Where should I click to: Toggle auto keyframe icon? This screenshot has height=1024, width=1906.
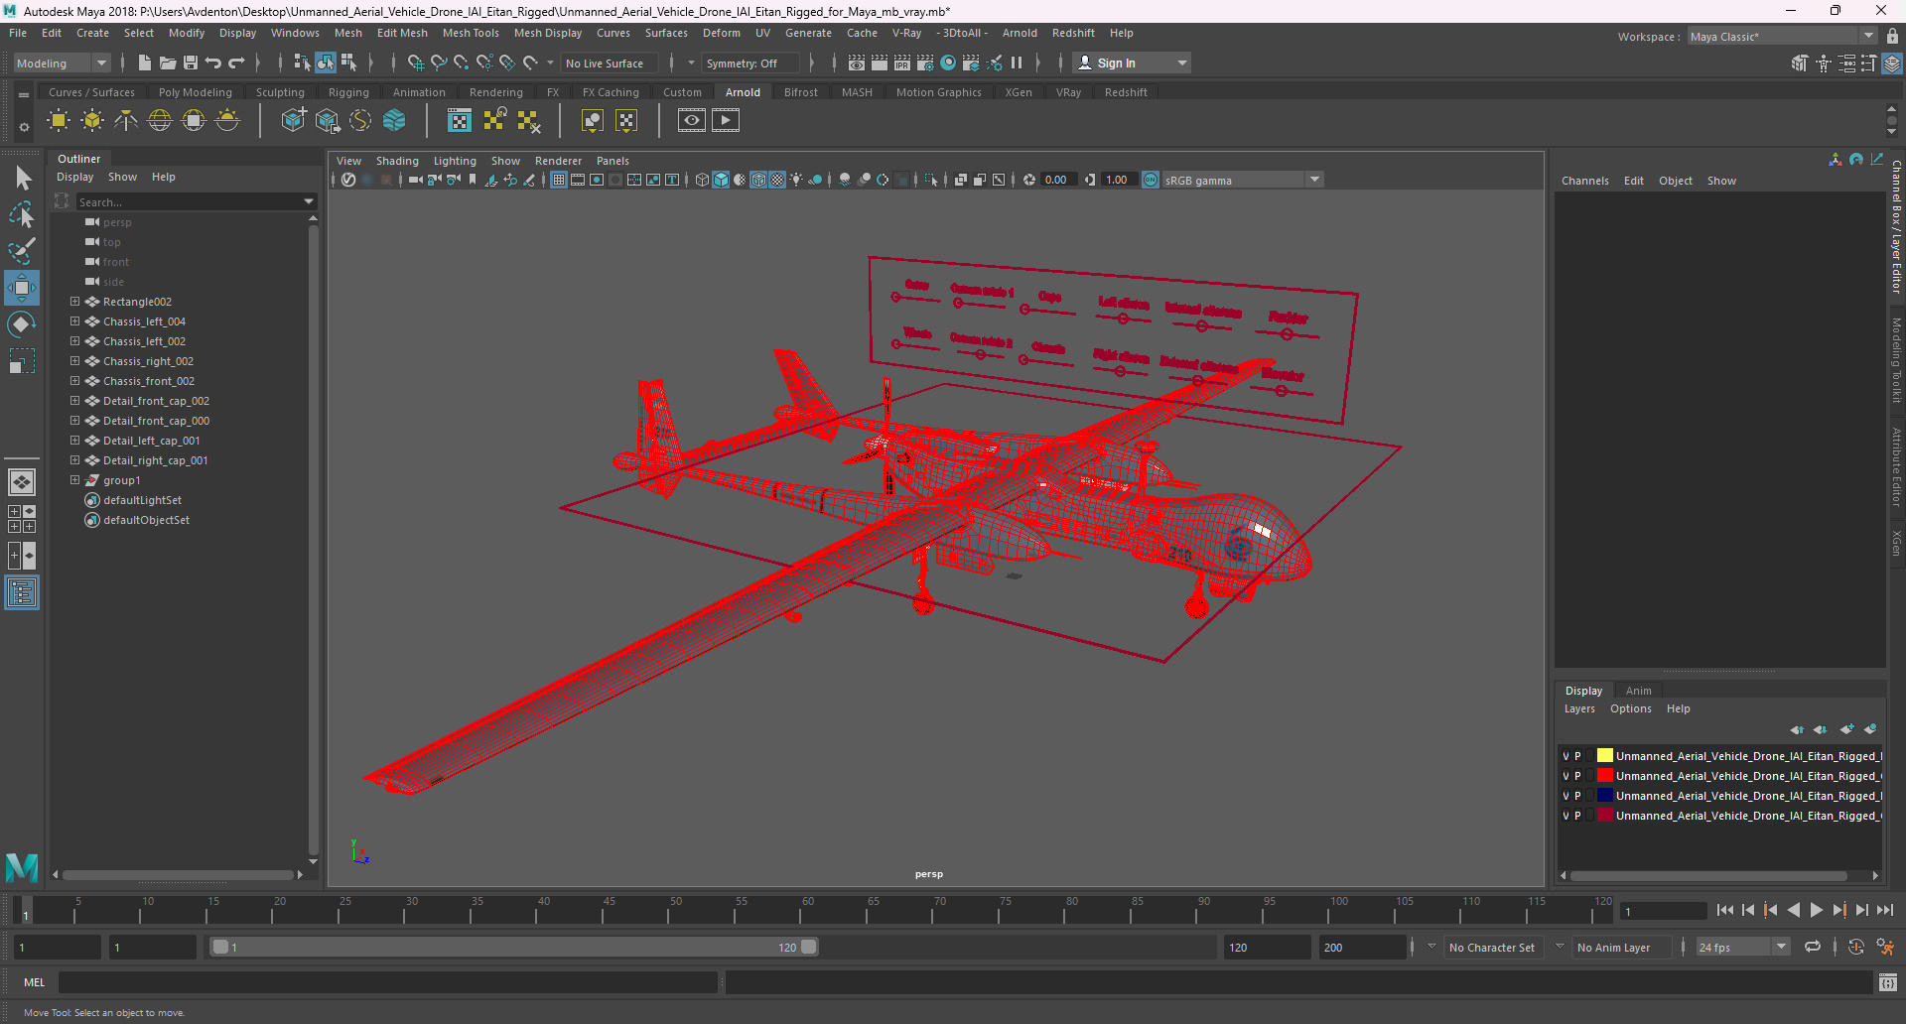(1855, 947)
